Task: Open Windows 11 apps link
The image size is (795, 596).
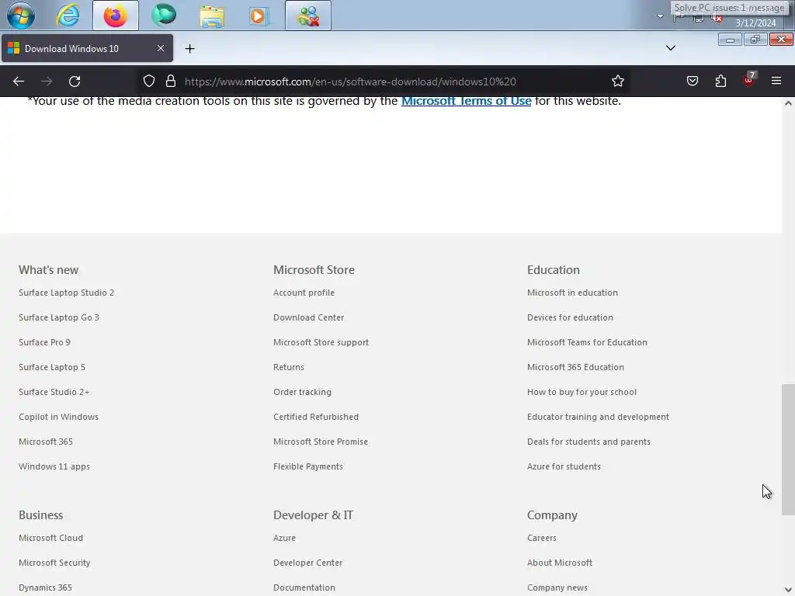Action: coord(54,466)
